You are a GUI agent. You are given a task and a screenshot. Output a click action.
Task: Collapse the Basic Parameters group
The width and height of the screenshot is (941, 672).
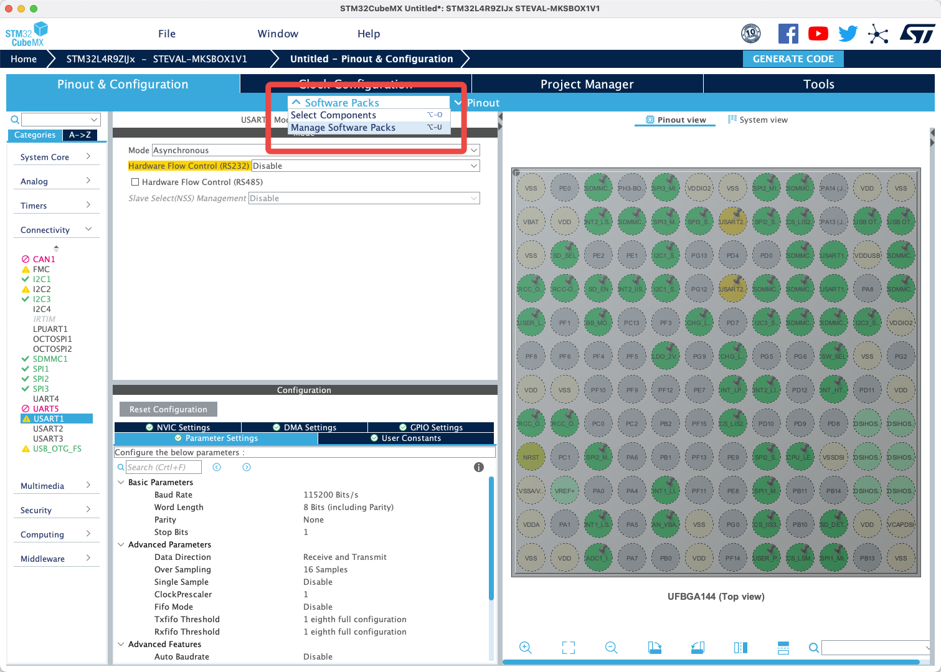coord(121,482)
